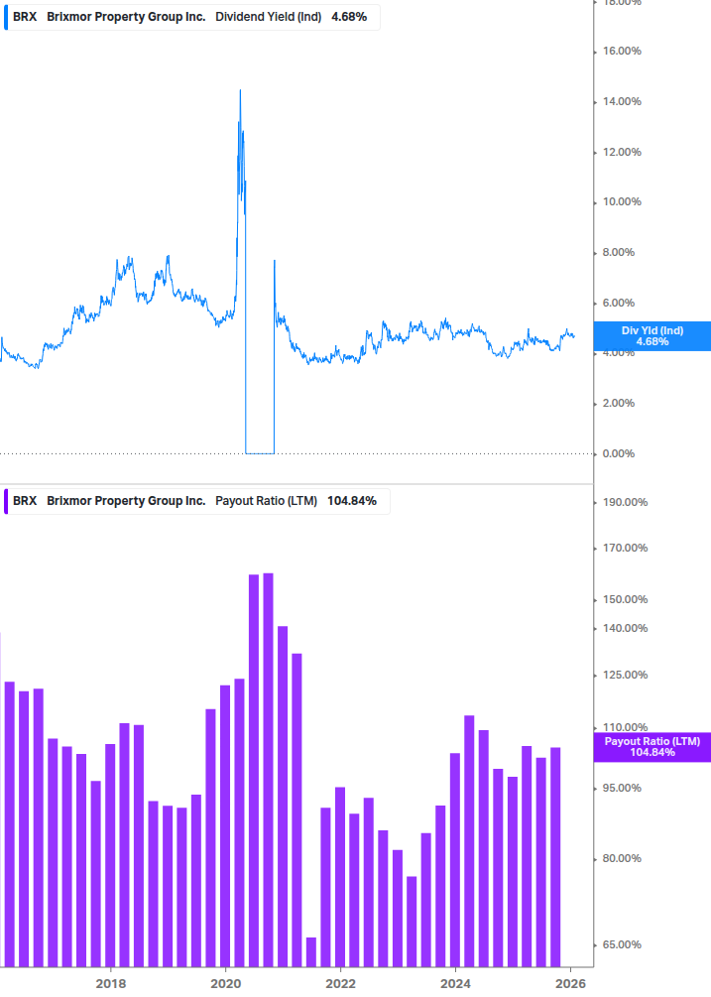Click the purple Payout Ratio axis tag
The image size is (711, 997).
tap(652, 747)
